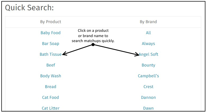Open the Always brand link
This screenshot has height=112, width=207.
point(148,44)
